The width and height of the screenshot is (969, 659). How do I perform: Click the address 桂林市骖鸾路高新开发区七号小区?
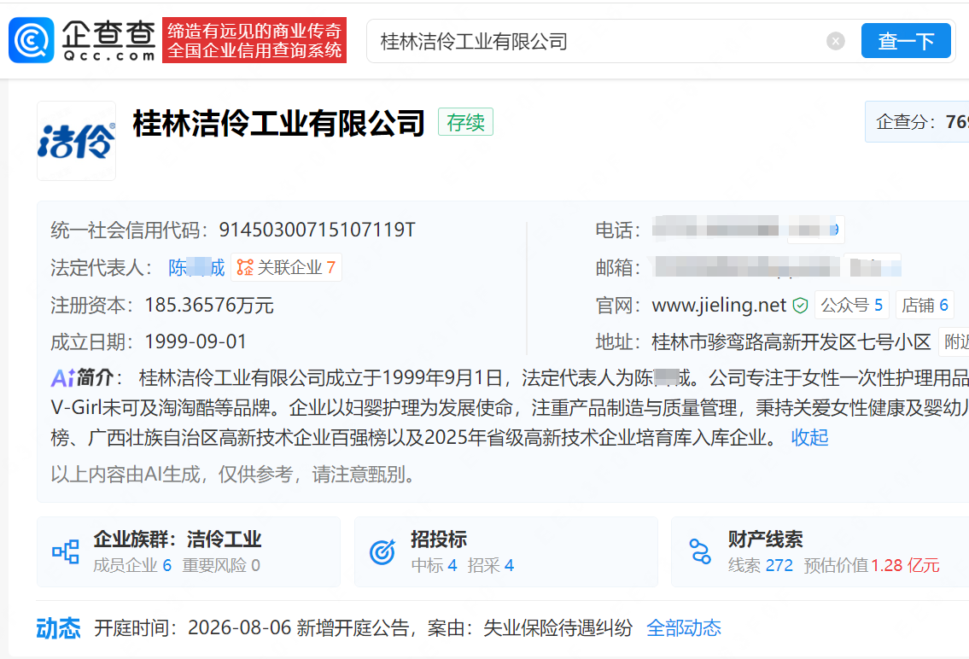pyautogui.click(x=791, y=341)
